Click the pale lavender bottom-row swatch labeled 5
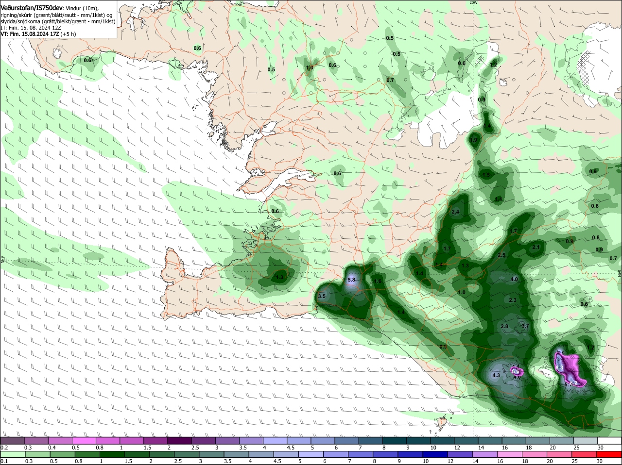This screenshot has height=465, width=622. tap(311, 455)
